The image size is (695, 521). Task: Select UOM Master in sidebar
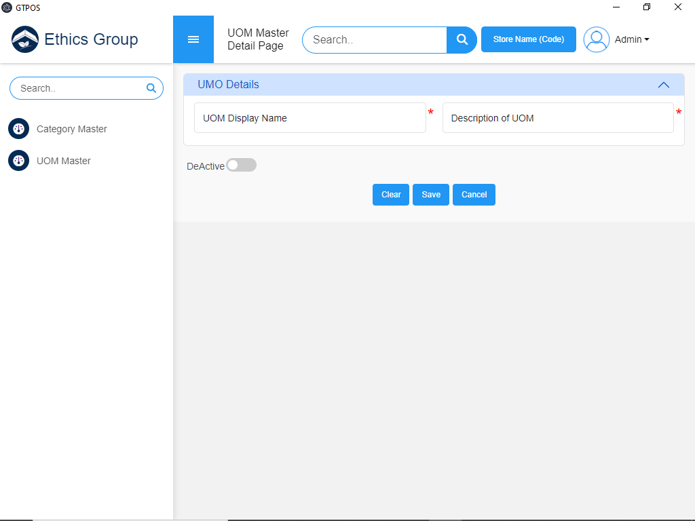coord(64,161)
